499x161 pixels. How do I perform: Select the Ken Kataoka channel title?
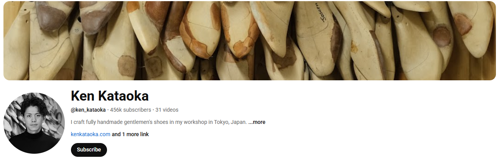coord(110,96)
